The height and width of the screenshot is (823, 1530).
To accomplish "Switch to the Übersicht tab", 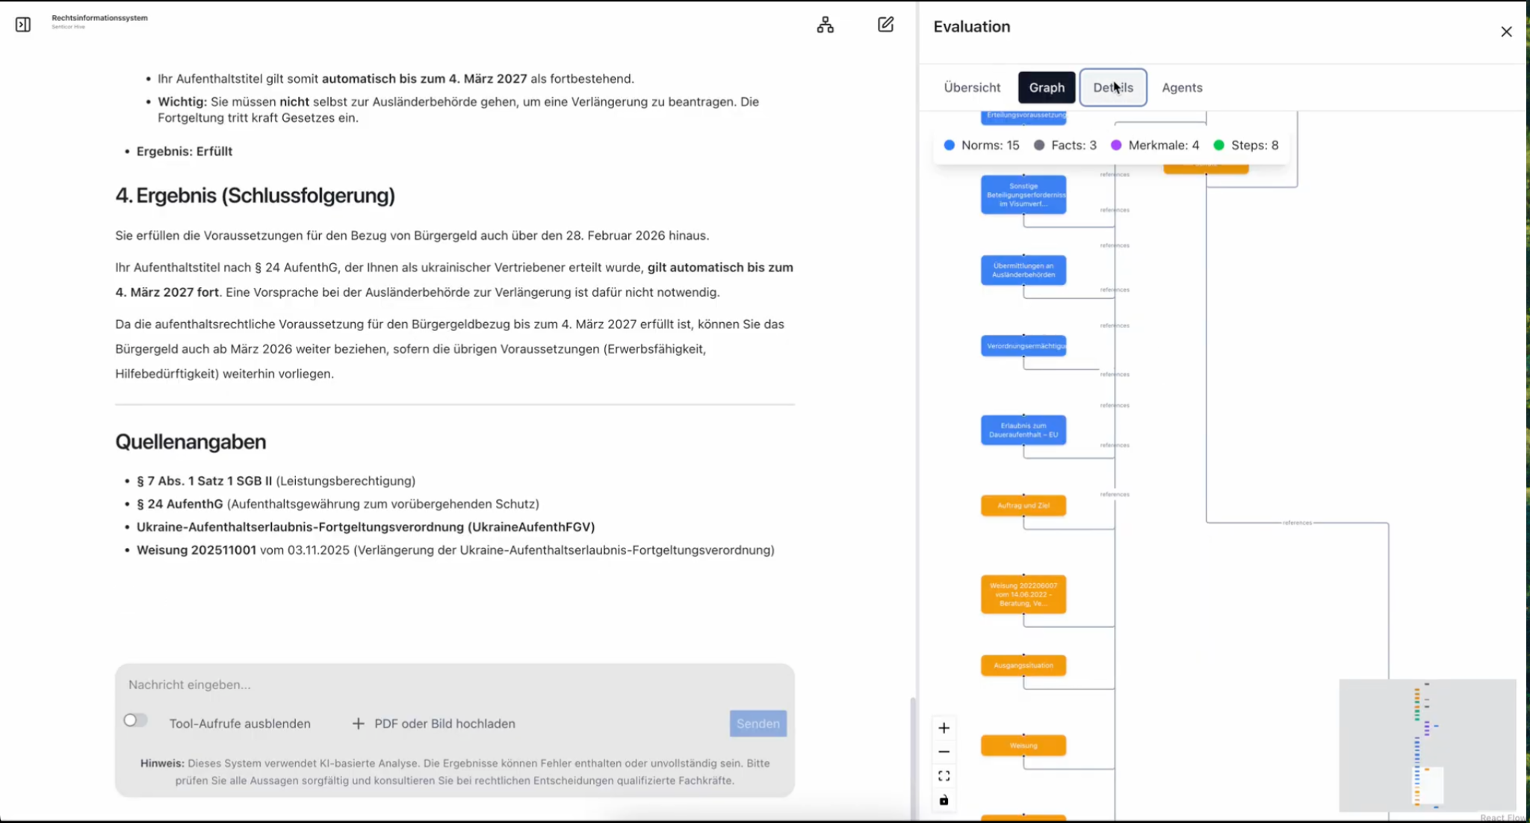I will [972, 87].
